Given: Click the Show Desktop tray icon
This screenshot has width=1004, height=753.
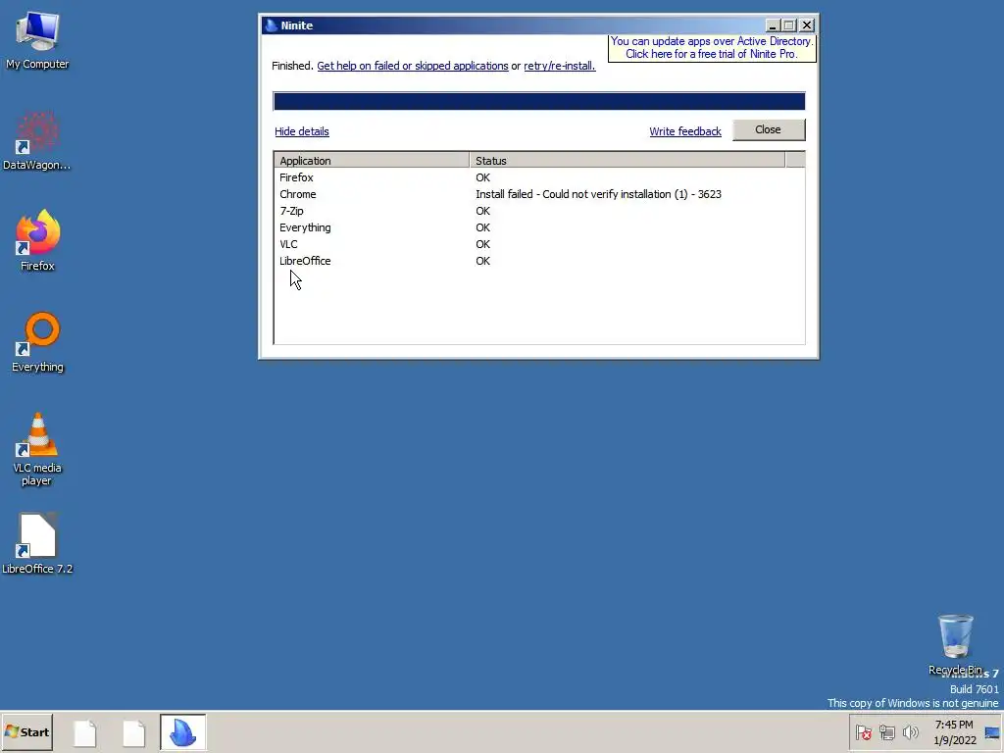Looking at the screenshot, I should pos(992,732).
